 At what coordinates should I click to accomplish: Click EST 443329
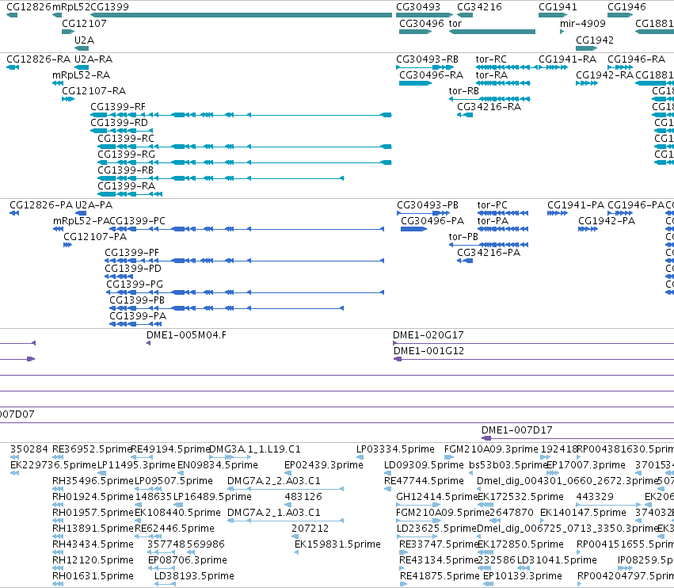coord(609,505)
